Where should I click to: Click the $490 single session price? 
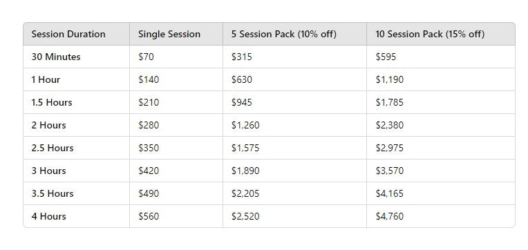point(148,194)
